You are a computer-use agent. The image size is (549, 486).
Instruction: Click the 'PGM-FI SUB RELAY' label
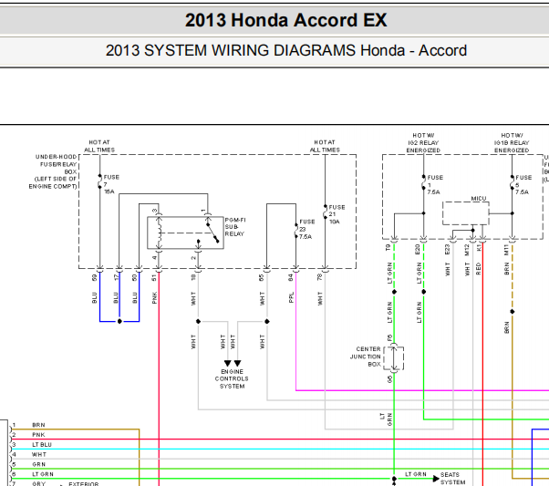coord(235,227)
